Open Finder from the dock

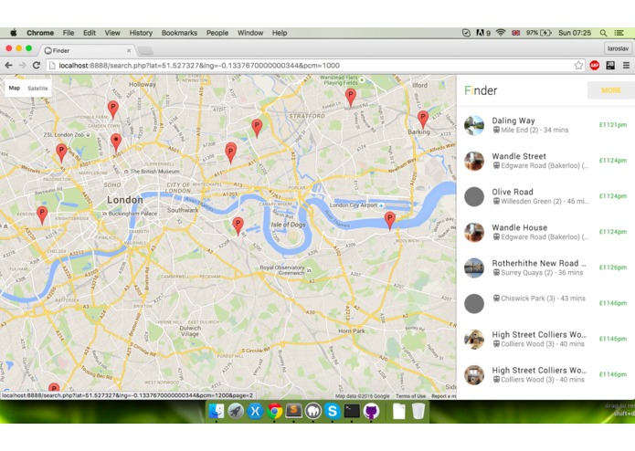click(217, 412)
